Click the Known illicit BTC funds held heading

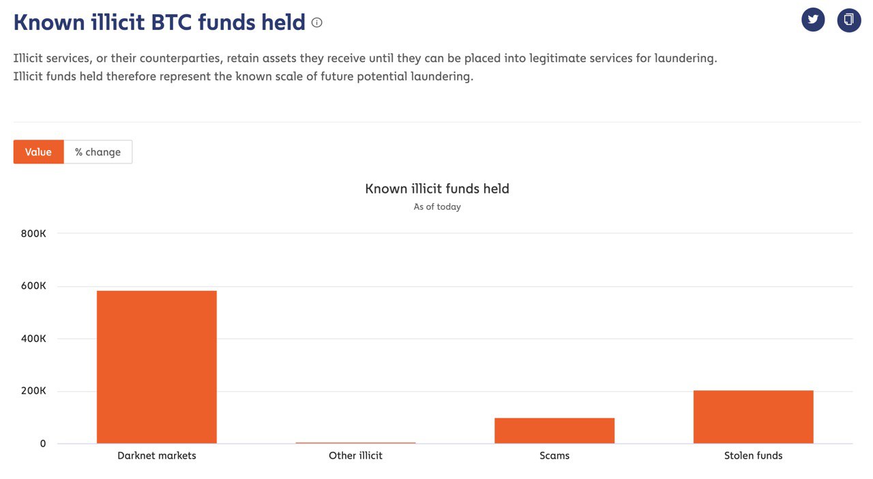coord(159,22)
